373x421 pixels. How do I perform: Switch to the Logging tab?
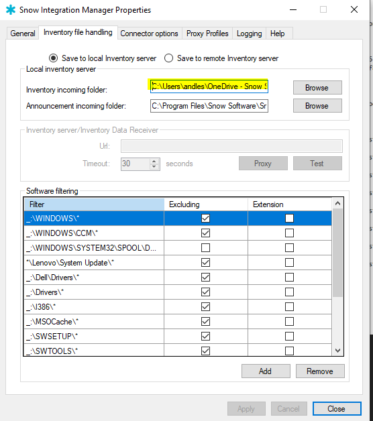249,34
